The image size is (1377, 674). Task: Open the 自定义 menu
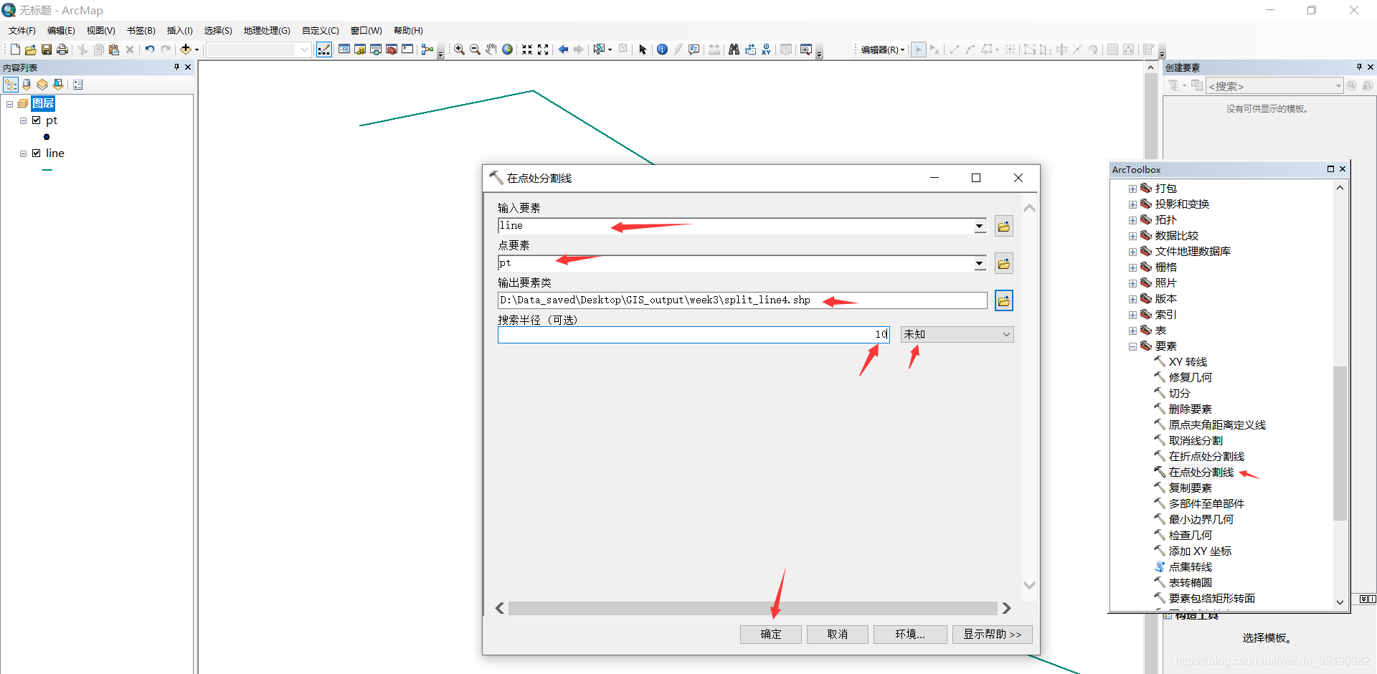[320, 31]
